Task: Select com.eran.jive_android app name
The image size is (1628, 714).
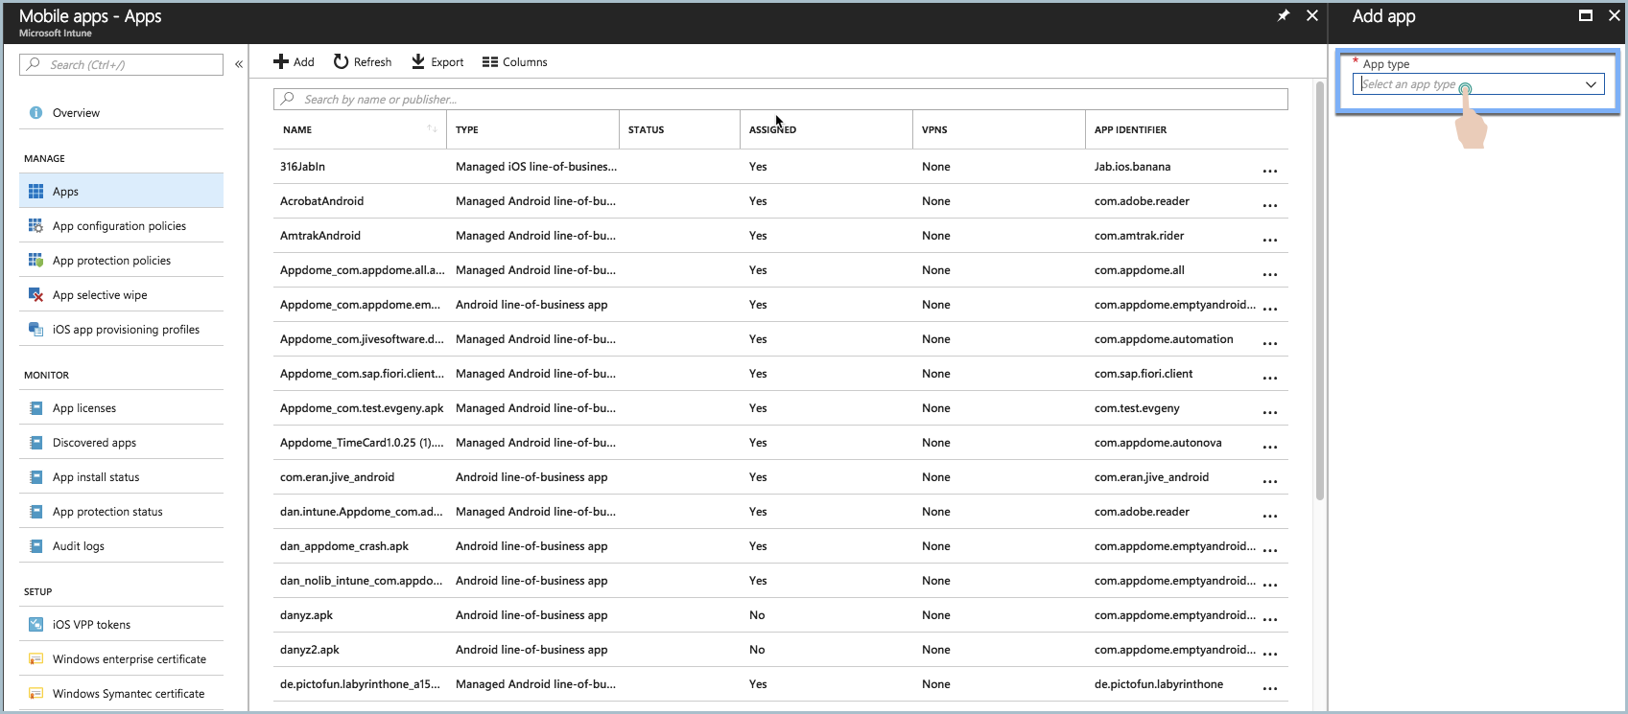Action: (x=337, y=477)
